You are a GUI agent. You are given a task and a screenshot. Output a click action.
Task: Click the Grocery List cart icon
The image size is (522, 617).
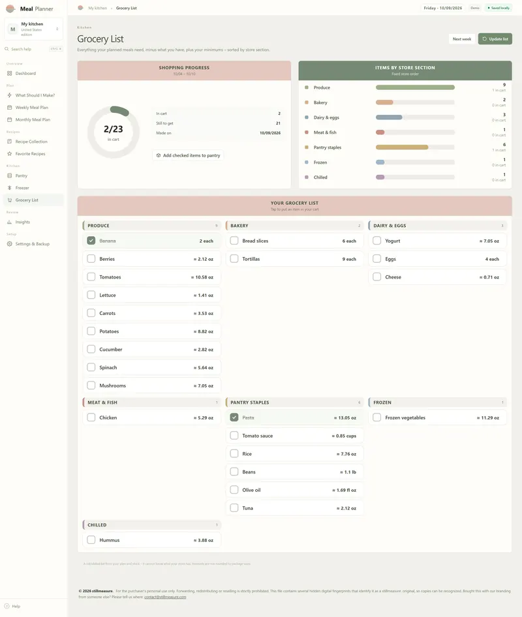click(x=9, y=200)
